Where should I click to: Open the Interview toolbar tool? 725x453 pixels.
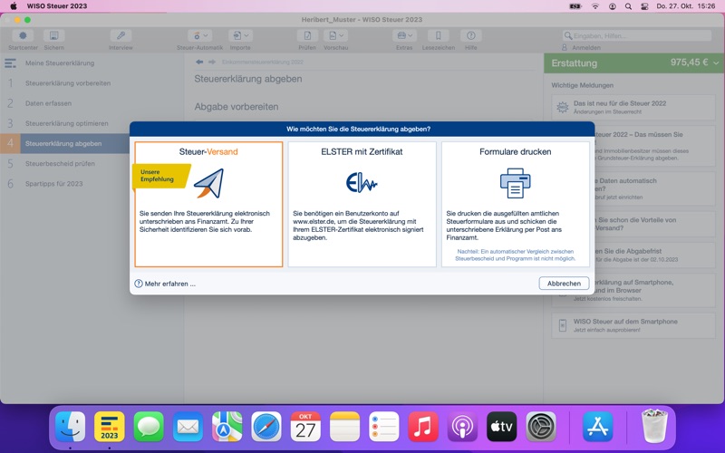point(121,40)
